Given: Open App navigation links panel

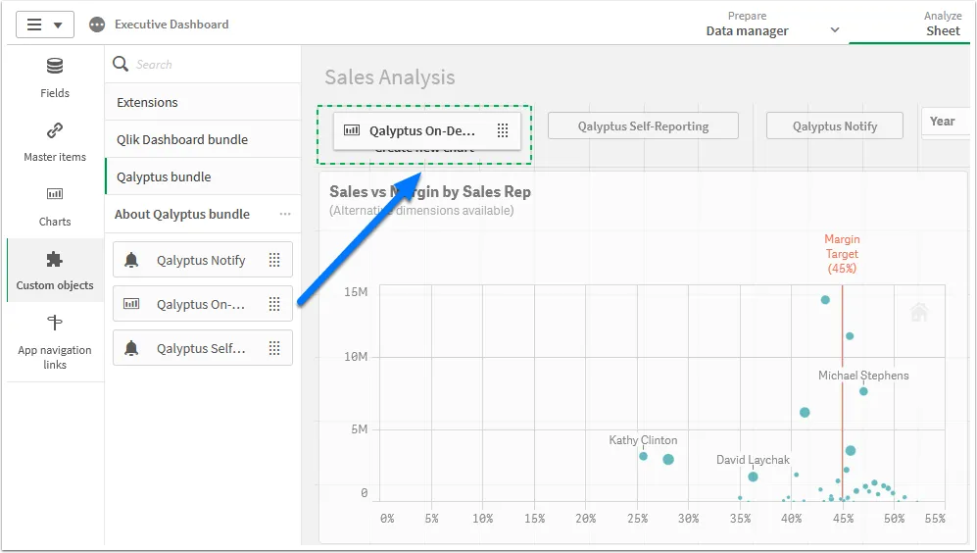Looking at the screenshot, I should 55,325.
